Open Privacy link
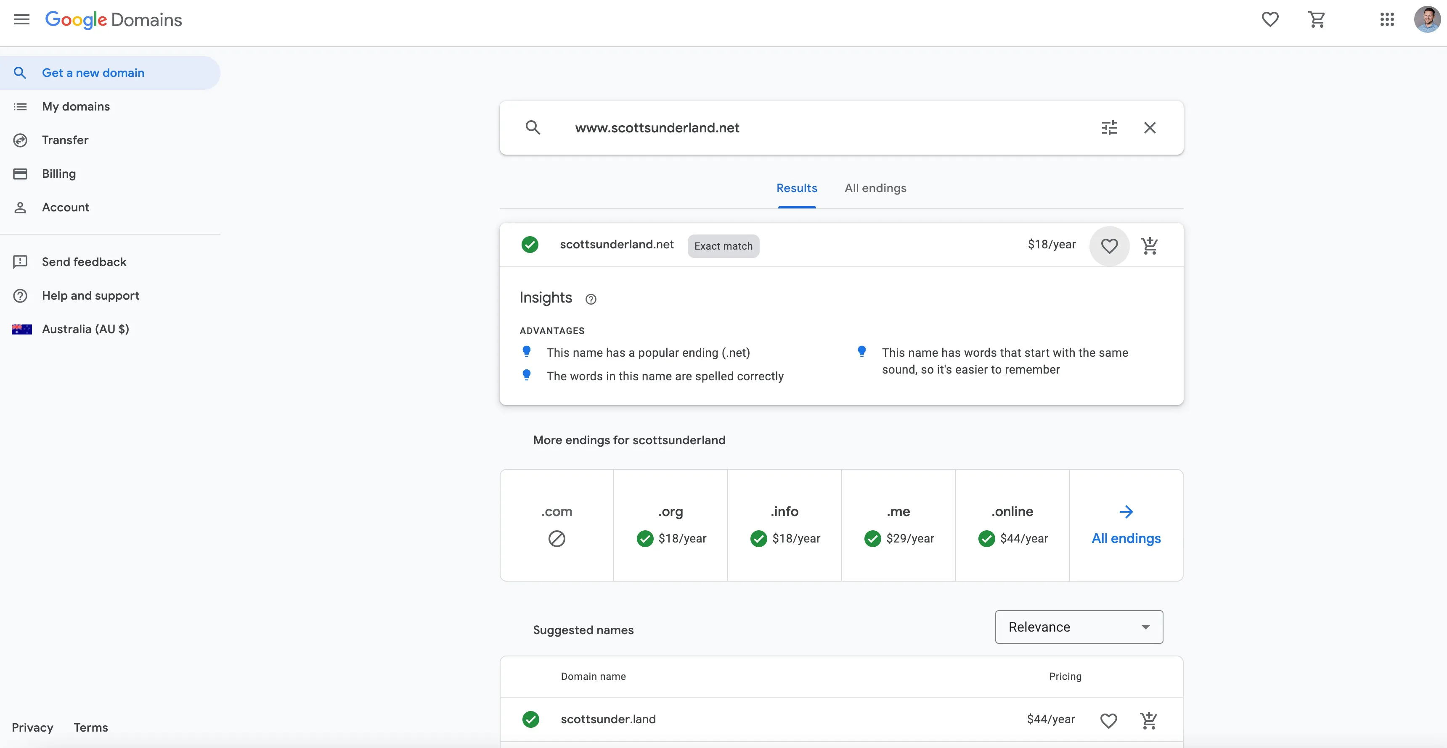Image resolution: width=1447 pixels, height=748 pixels. tap(32, 728)
